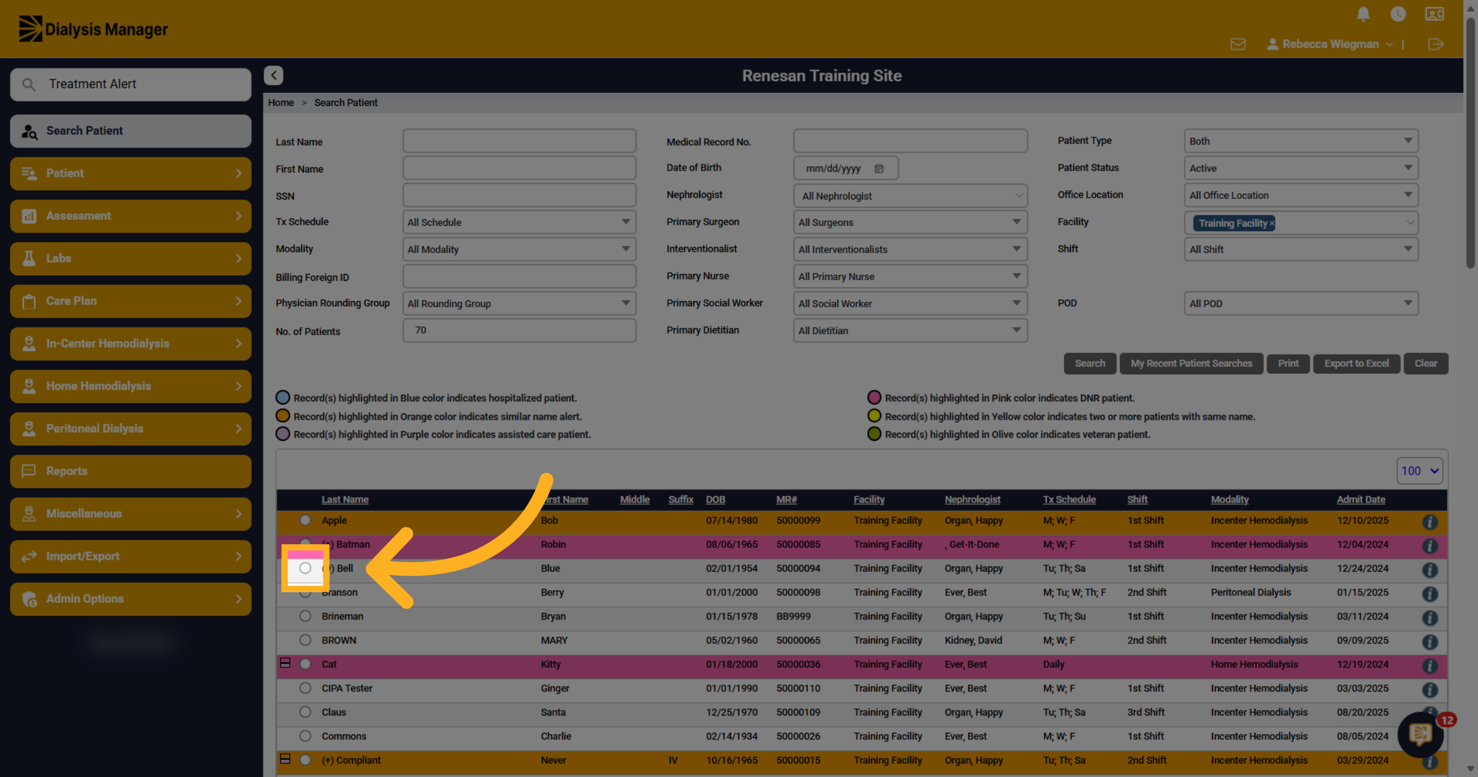Image resolution: width=1478 pixels, height=777 pixels.
Task: Open the Tx Schedule dropdown
Action: [519, 222]
